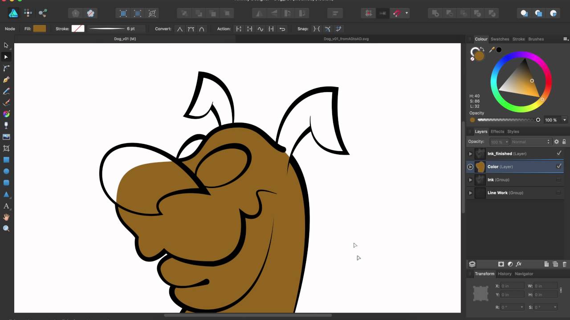Select the Move tool arrow
Screen dimensions: 570x320
(x=6, y=45)
